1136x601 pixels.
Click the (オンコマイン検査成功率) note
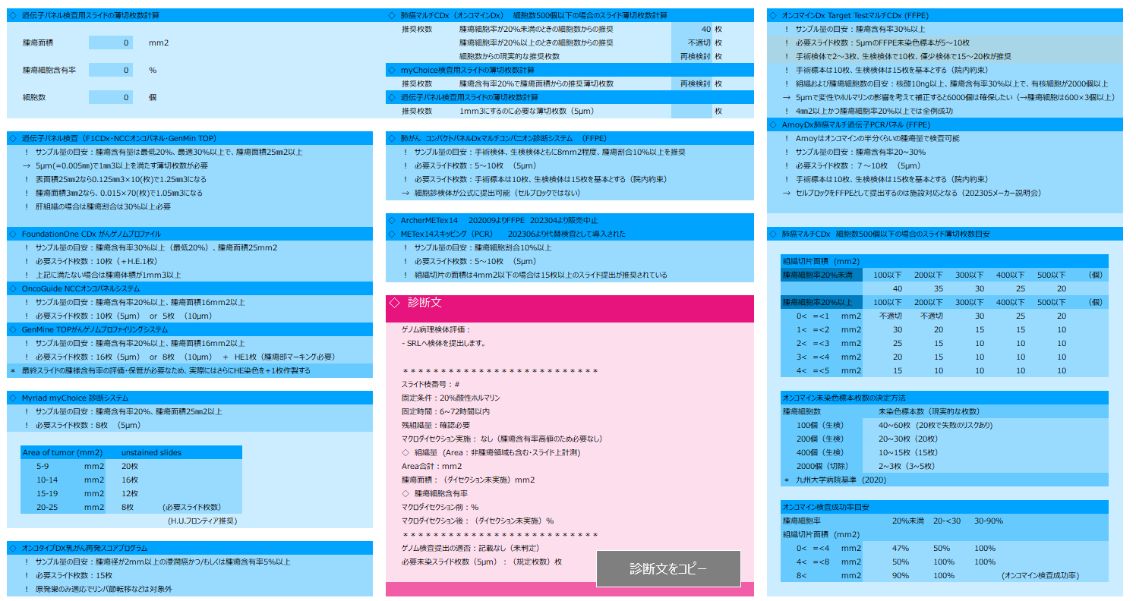tap(1040, 575)
